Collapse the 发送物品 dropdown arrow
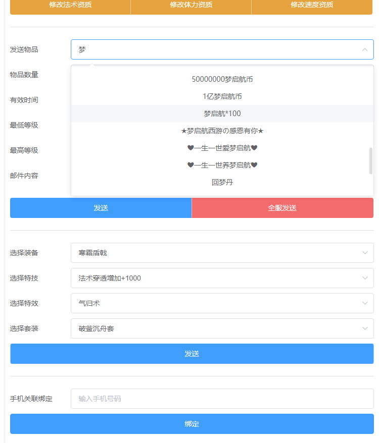Screen dimensions: 379x443 click(364, 49)
